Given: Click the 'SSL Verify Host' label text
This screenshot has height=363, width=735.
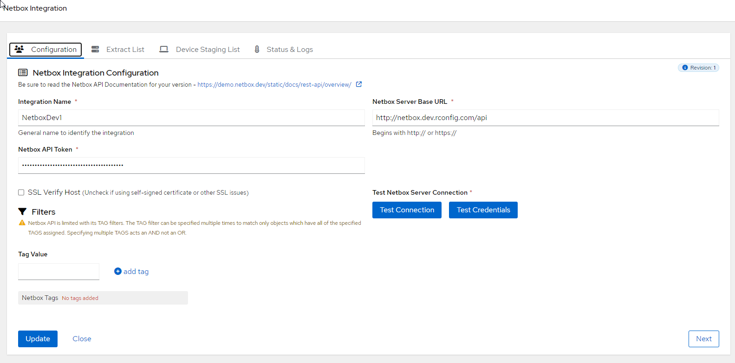Looking at the screenshot, I should (54, 192).
